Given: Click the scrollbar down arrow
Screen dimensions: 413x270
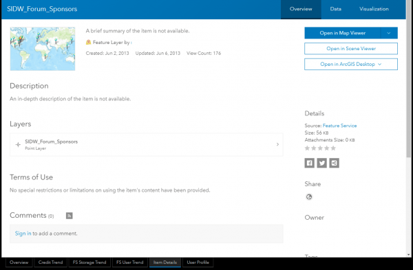Looking at the screenshot, I should [x=409, y=254].
